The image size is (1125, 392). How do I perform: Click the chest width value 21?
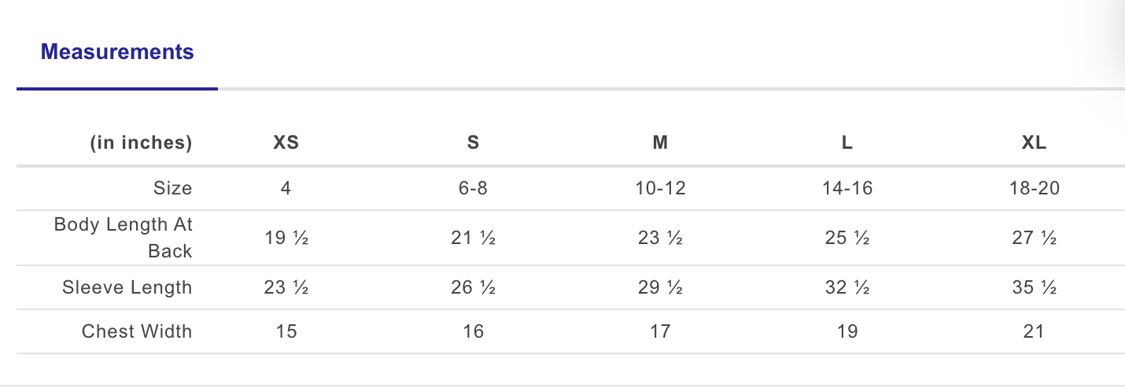(x=1034, y=331)
